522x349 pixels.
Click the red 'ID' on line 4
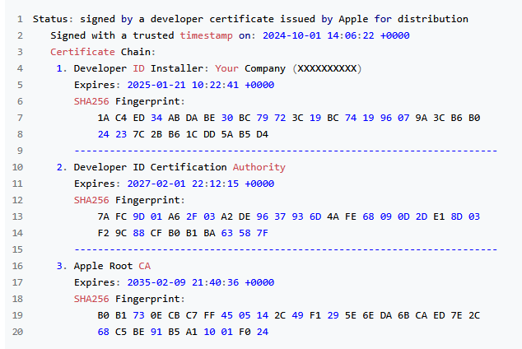(139, 68)
